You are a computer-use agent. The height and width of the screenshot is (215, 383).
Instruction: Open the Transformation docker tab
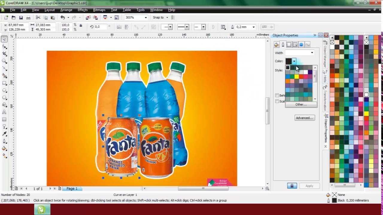(x=325, y=99)
